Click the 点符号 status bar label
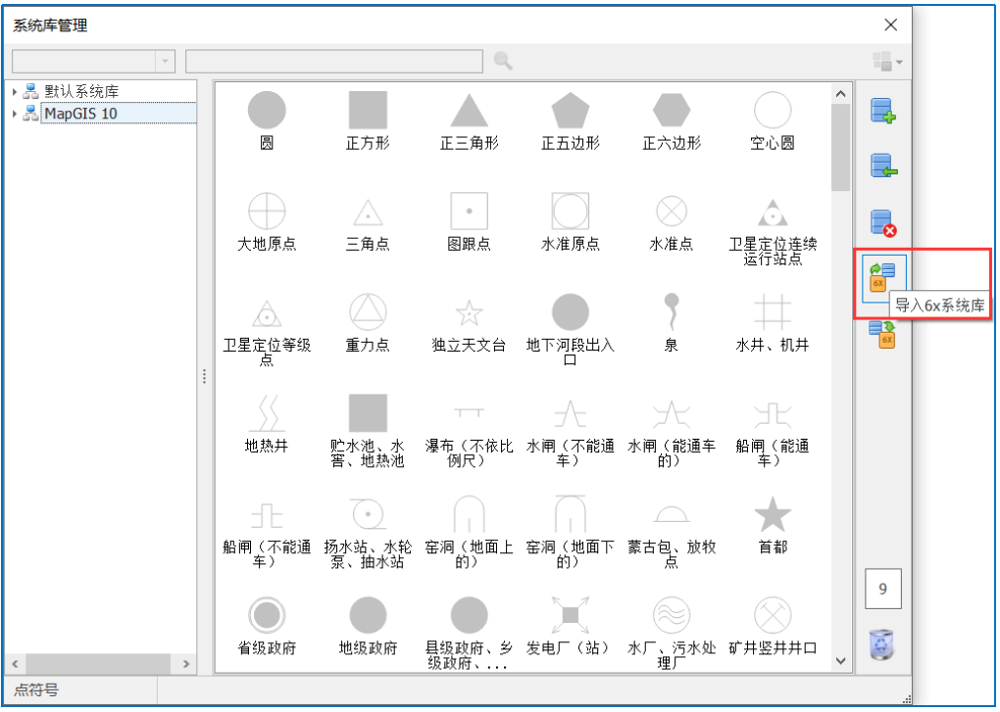Viewport: 1000px width, 712px height. 36,690
